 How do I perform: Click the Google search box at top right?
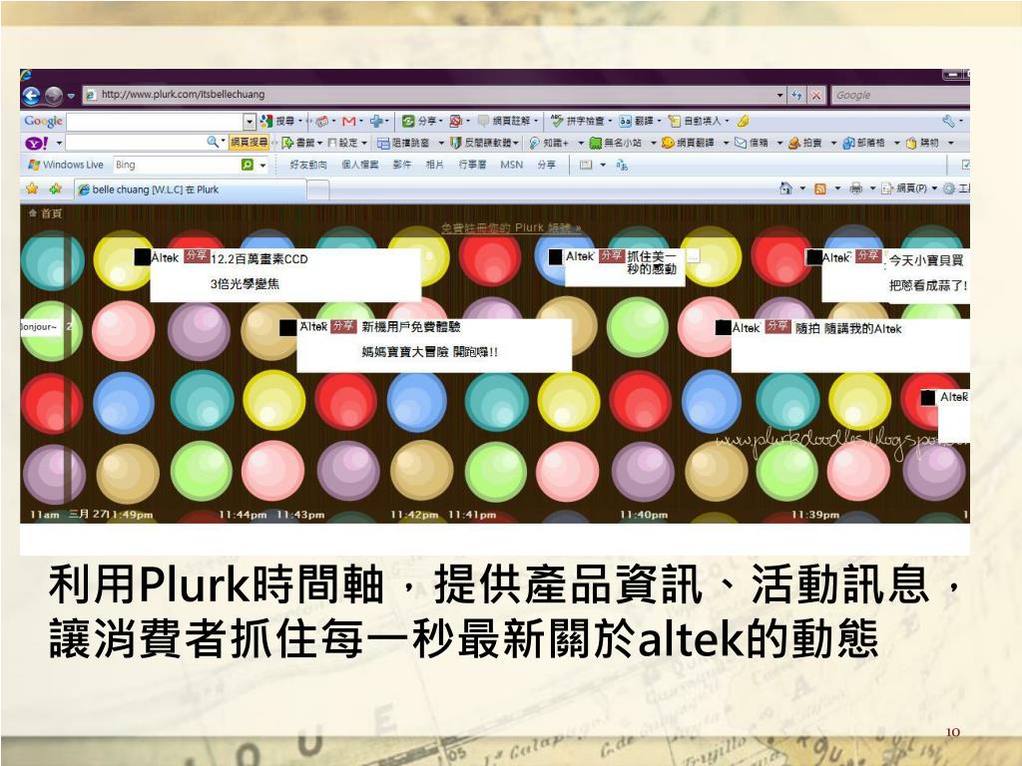[x=900, y=95]
